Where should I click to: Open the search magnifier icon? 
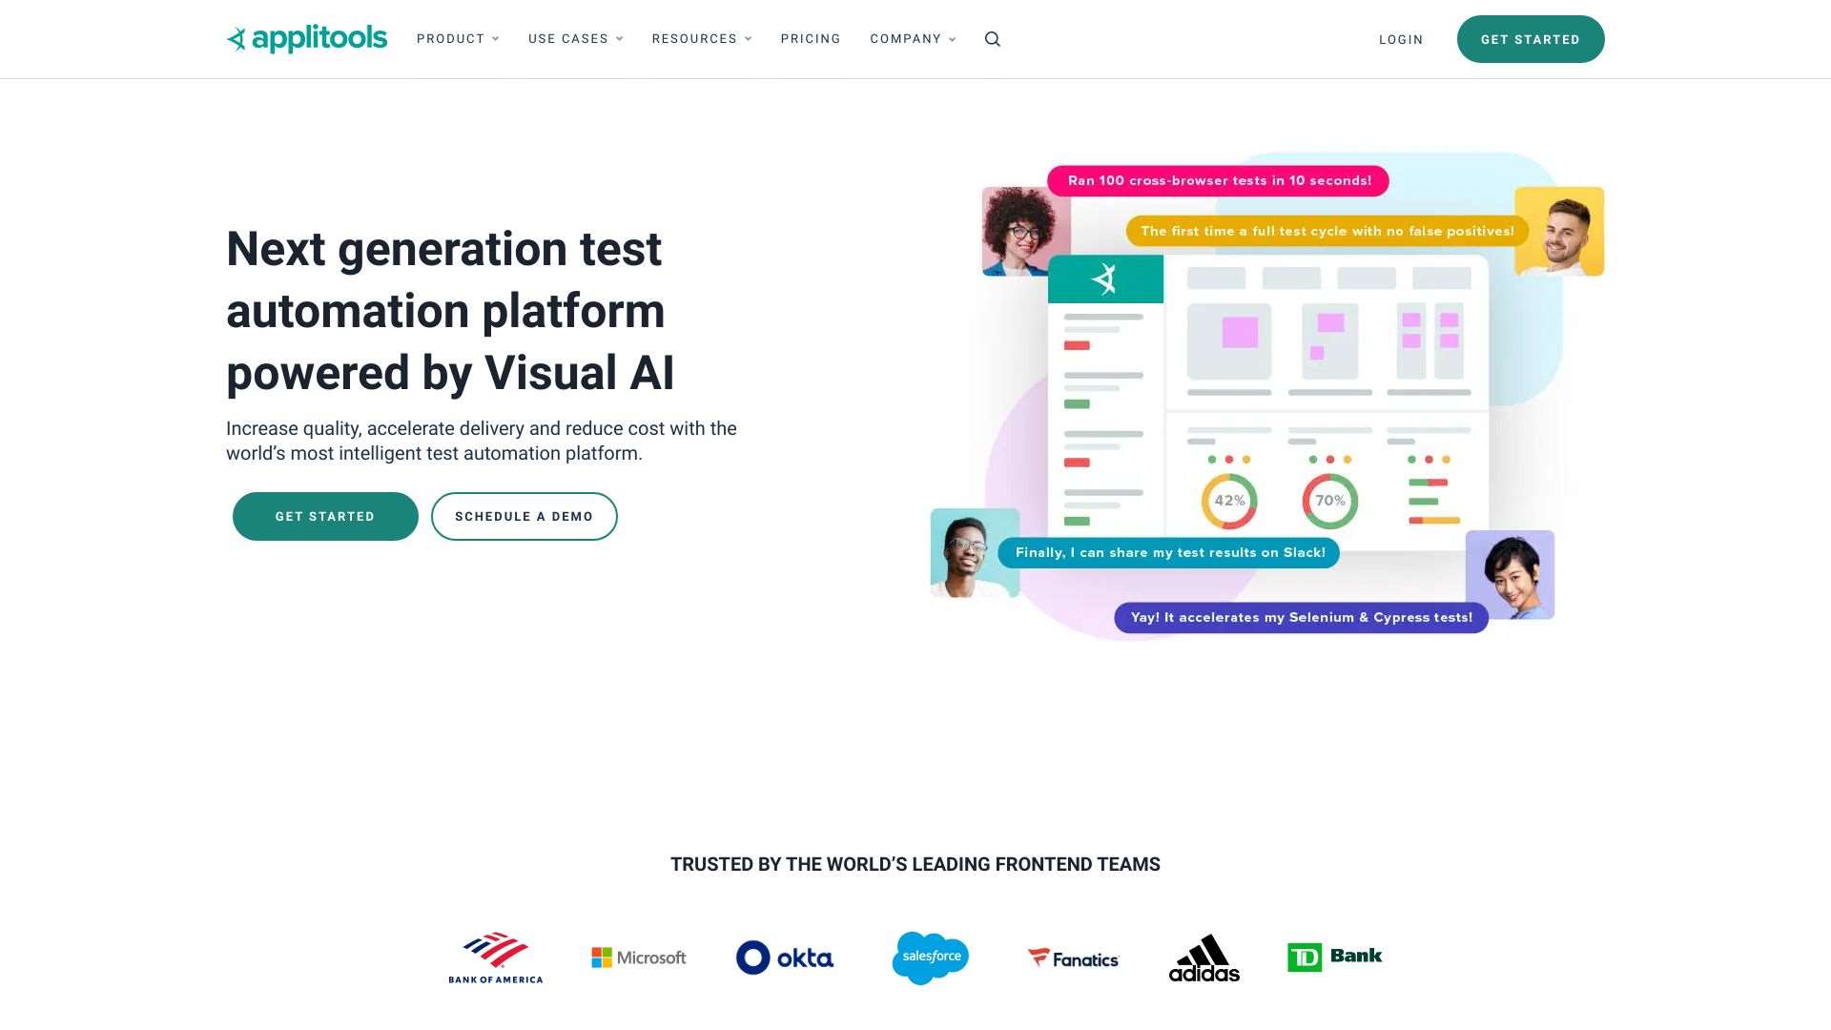pos(993,39)
